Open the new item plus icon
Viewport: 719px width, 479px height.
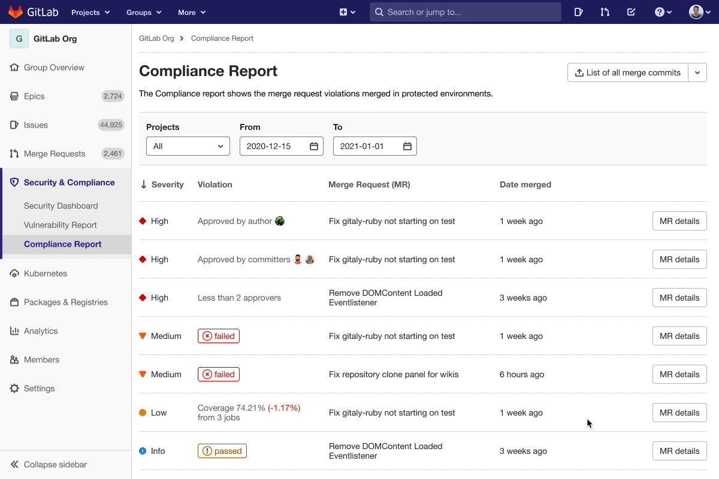(344, 12)
